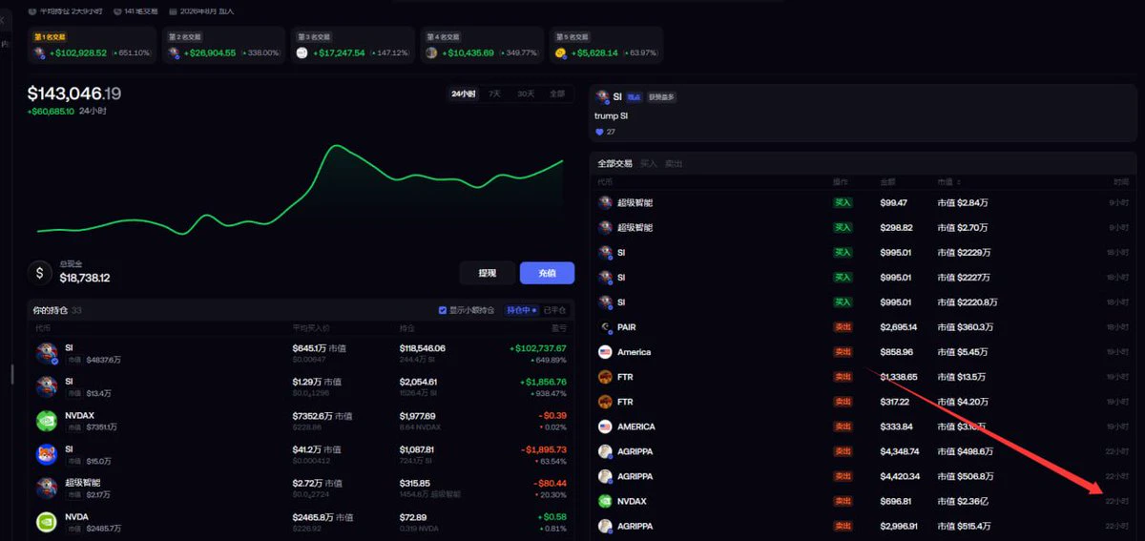
Task: Open the 第5名交易 card with +$5,628.14
Action: (x=607, y=46)
